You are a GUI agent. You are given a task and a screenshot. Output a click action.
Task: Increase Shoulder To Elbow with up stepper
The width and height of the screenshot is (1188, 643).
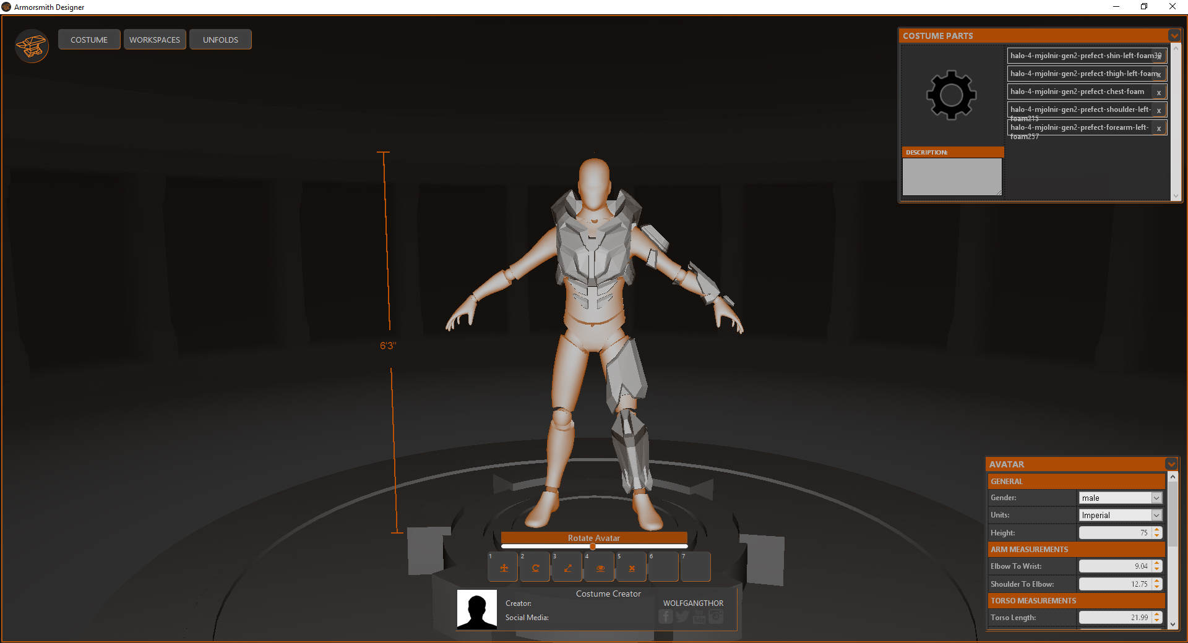[1157, 581]
